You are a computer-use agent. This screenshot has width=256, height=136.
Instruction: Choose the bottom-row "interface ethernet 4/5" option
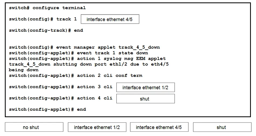pyautogui.click(x=159, y=127)
